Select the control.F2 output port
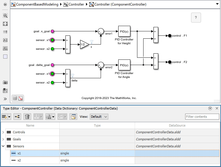The width and height of the screenshot is (221, 167). click(x=170, y=62)
